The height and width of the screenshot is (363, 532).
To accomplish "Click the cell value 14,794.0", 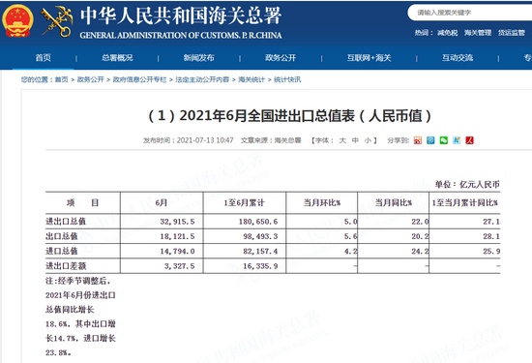I will pyautogui.click(x=177, y=252).
